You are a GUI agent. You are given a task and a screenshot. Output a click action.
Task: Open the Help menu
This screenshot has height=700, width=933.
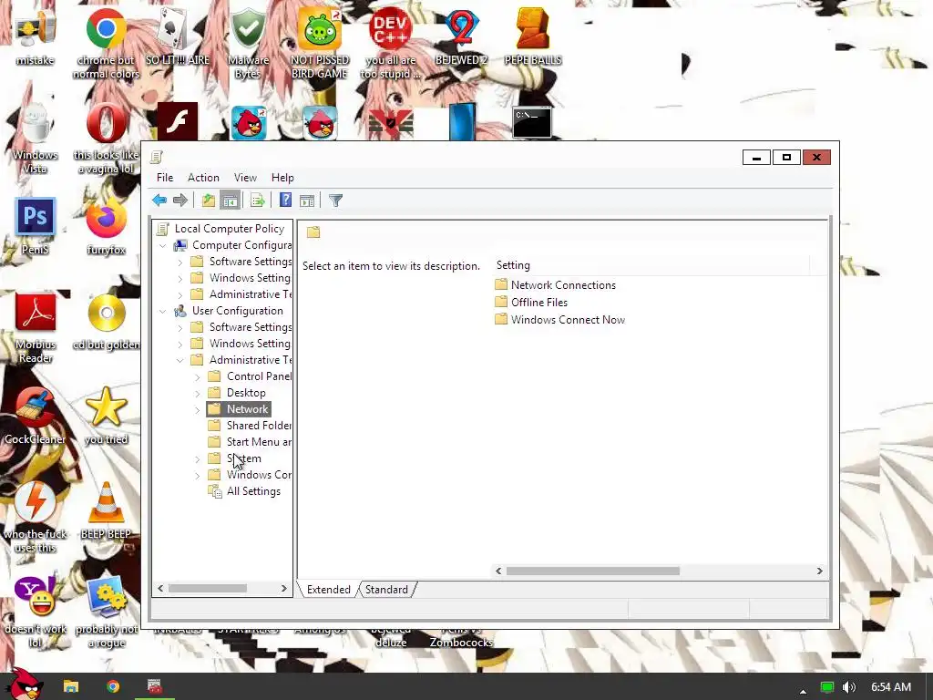282,178
